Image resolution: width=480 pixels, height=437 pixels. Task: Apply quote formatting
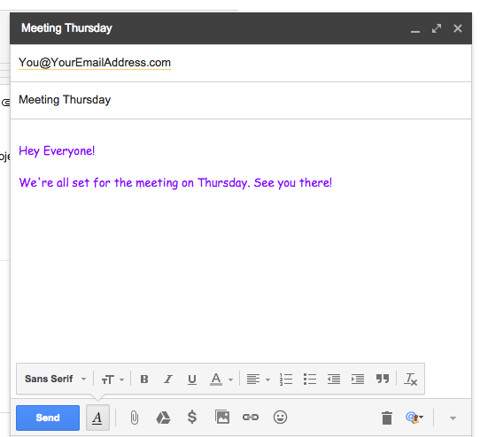[383, 379]
